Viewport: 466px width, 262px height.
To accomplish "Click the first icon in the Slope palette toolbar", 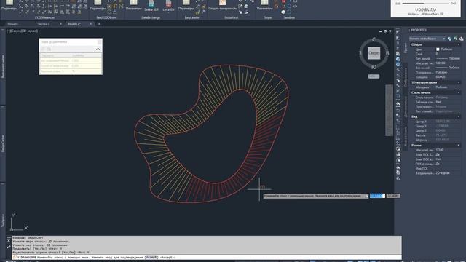I will 44,49.
